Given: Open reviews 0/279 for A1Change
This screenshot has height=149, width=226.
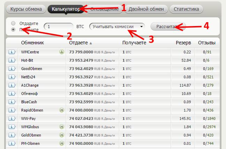Looking at the screenshot, I should (208, 85).
